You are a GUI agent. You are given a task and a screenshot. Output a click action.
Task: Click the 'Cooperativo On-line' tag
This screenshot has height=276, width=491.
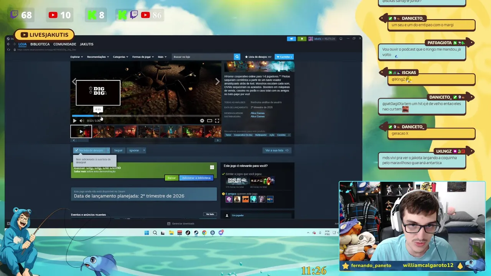pyautogui.click(x=243, y=135)
